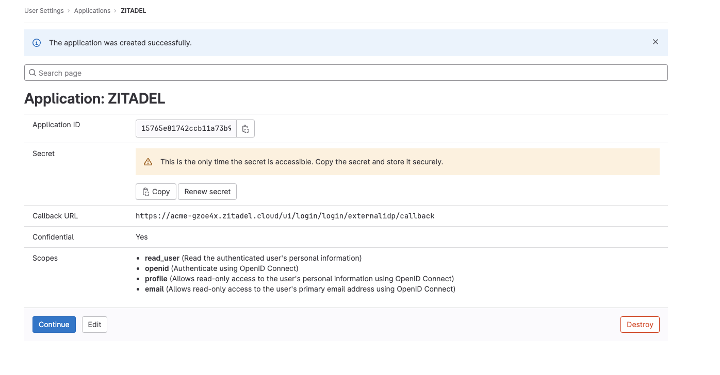Click the Callback URL text

(285, 216)
